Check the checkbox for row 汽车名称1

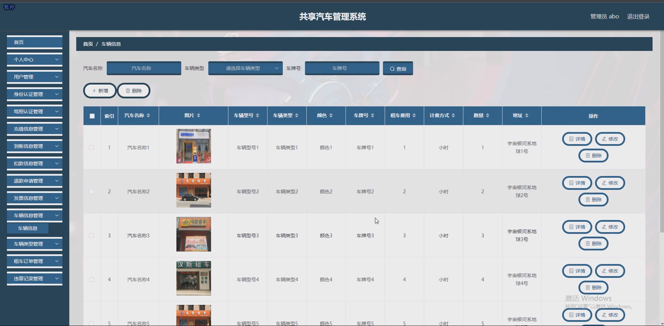pos(92,148)
